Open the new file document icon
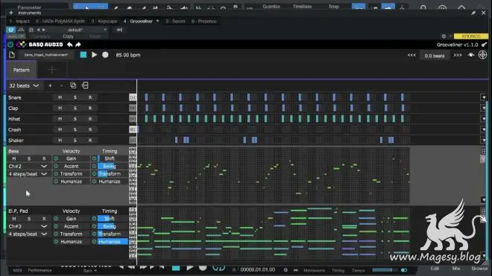The height and width of the screenshot is (276, 492). click(x=12, y=55)
